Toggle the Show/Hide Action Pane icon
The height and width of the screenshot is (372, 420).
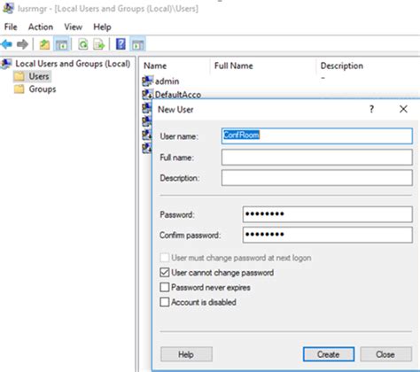pyautogui.click(x=137, y=44)
